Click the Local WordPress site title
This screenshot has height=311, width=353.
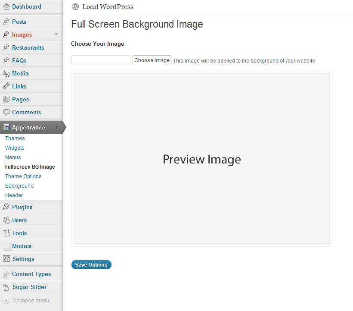108,7
